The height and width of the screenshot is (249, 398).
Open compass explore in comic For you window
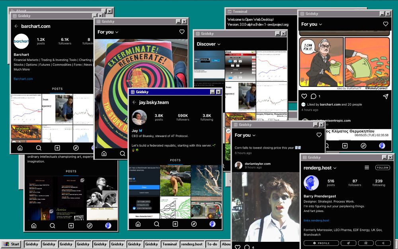[363, 145]
